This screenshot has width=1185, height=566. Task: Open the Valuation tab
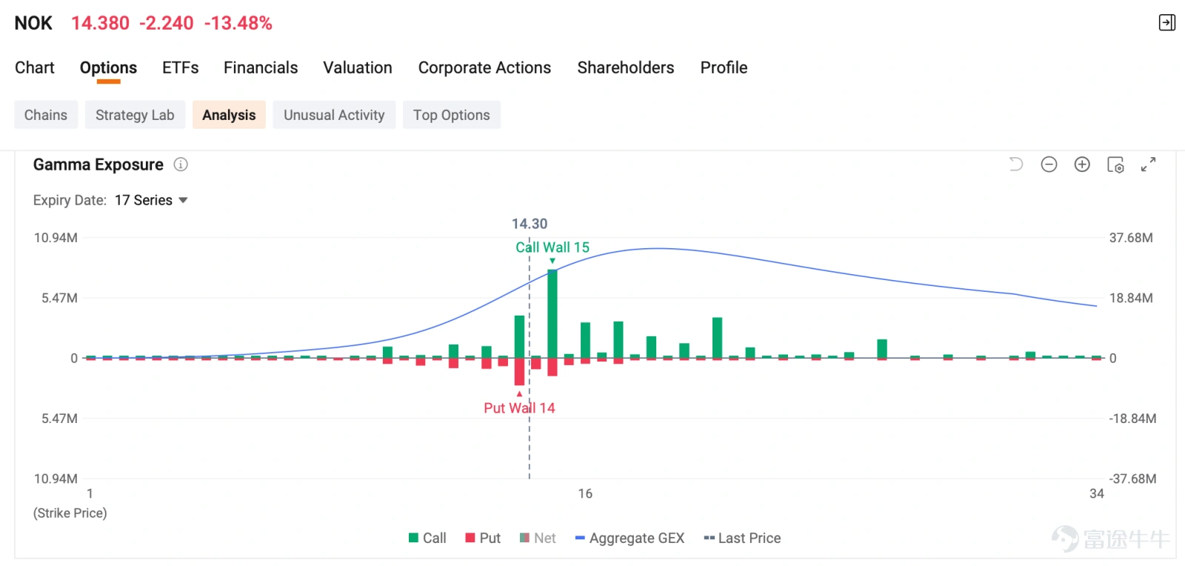358,67
